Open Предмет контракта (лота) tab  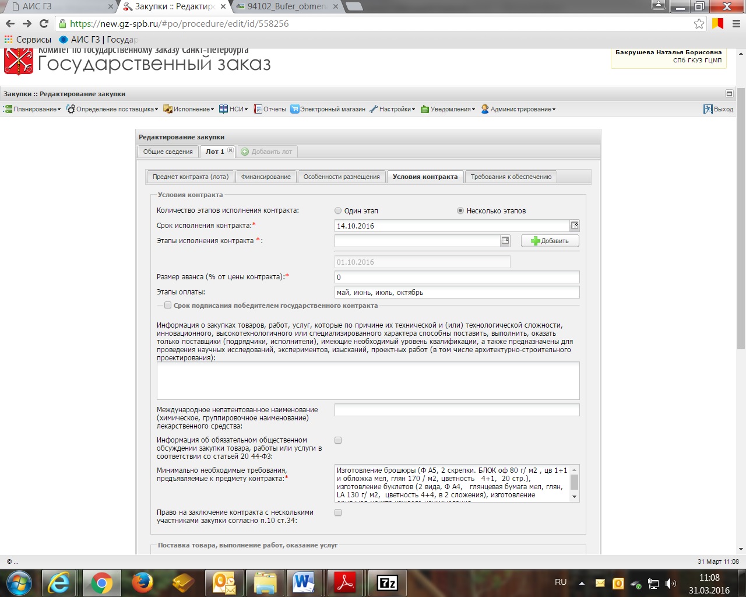click(x=191, y=177)
